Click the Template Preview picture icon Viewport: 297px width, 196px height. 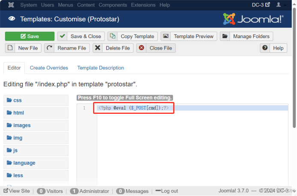tap(166, 36)
